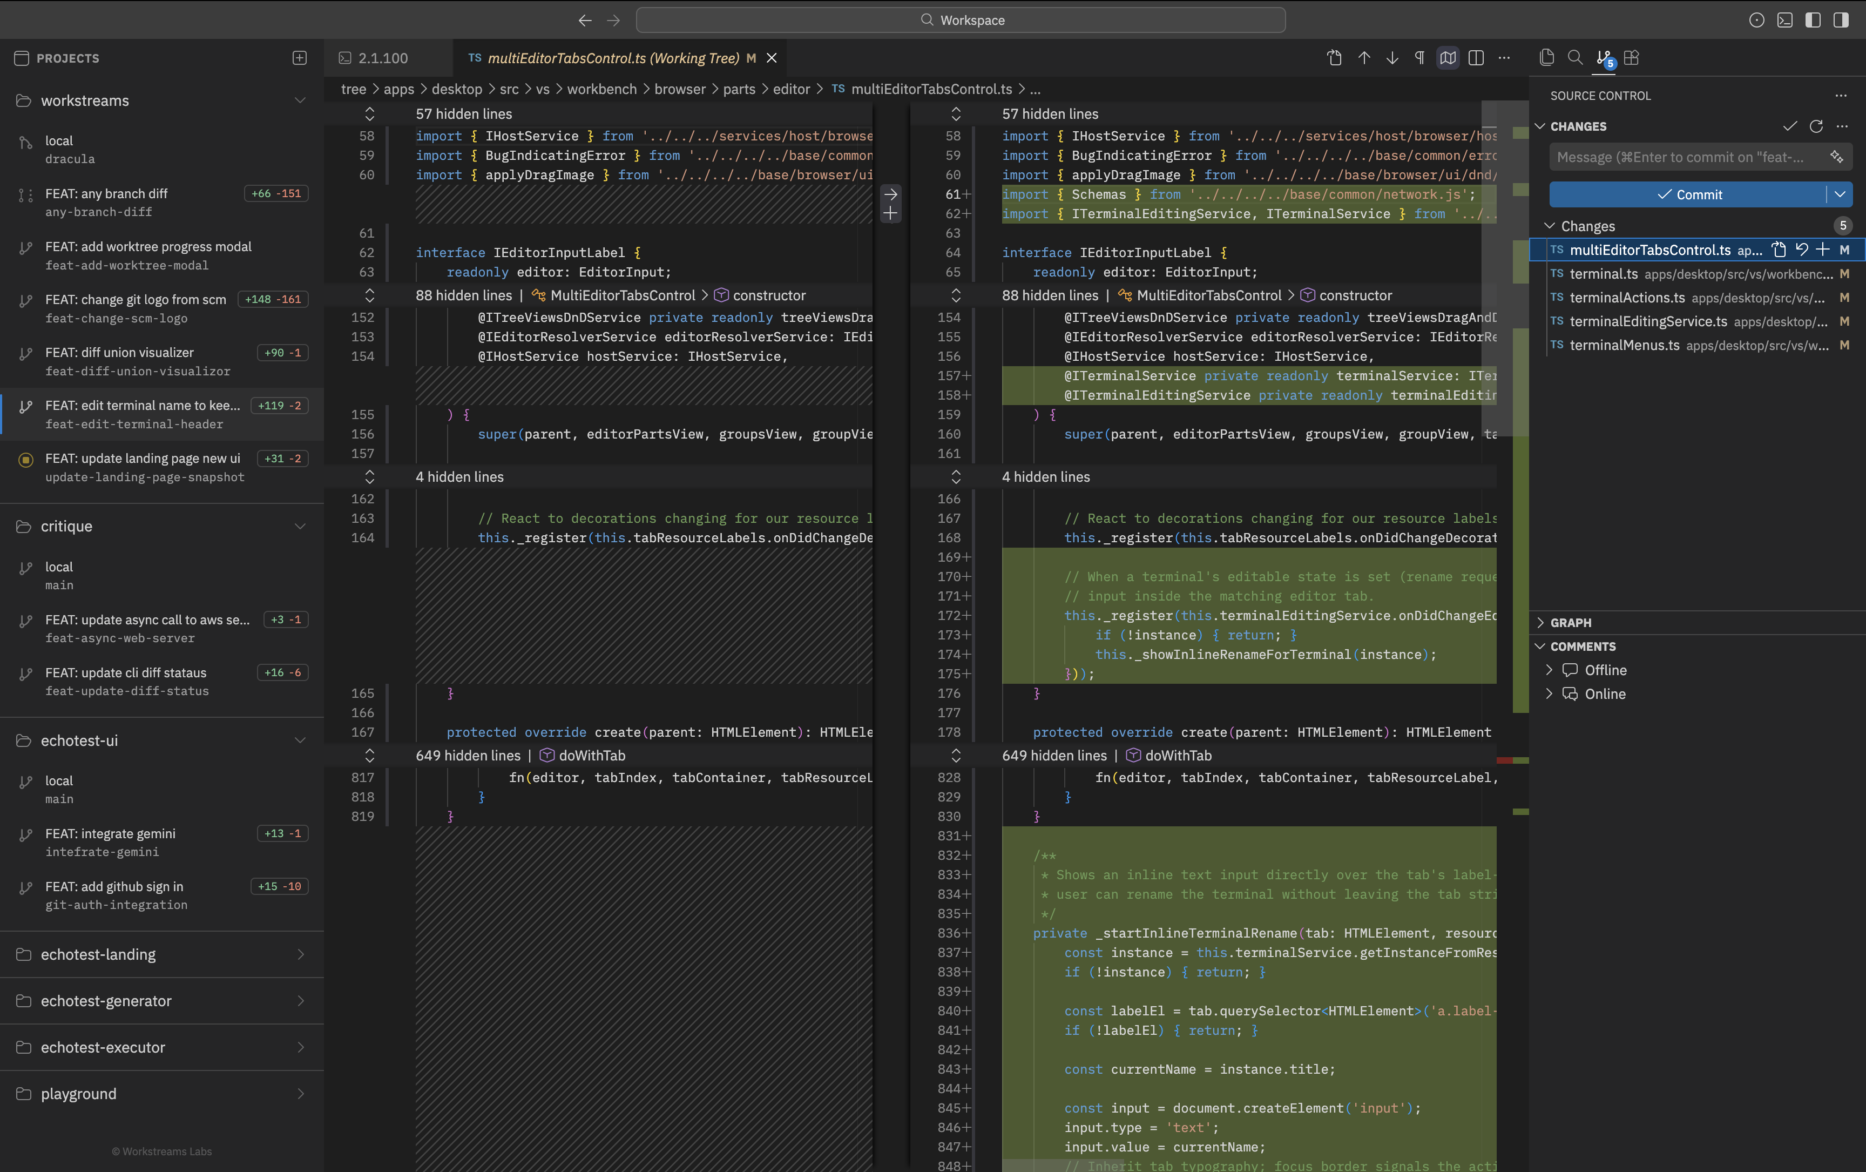Toggle the right panel visibility
The height and width of the screenshot is (1172, 1866).
[x=1841, y=20]
